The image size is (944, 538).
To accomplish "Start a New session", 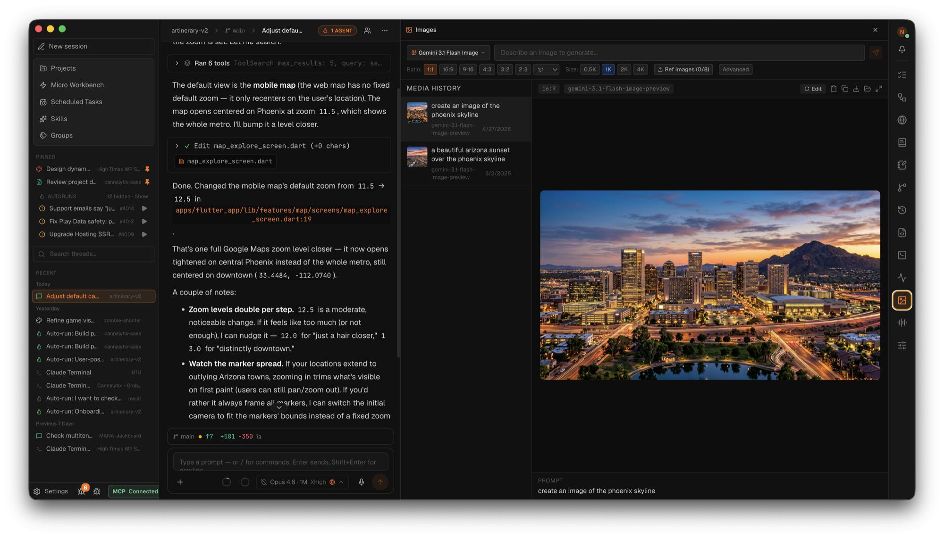I will pos(94,46).
